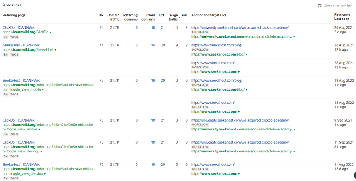
Task: Click the EN tag under icannwiki.org/SeekaHost
Action: tap(5, 54)
